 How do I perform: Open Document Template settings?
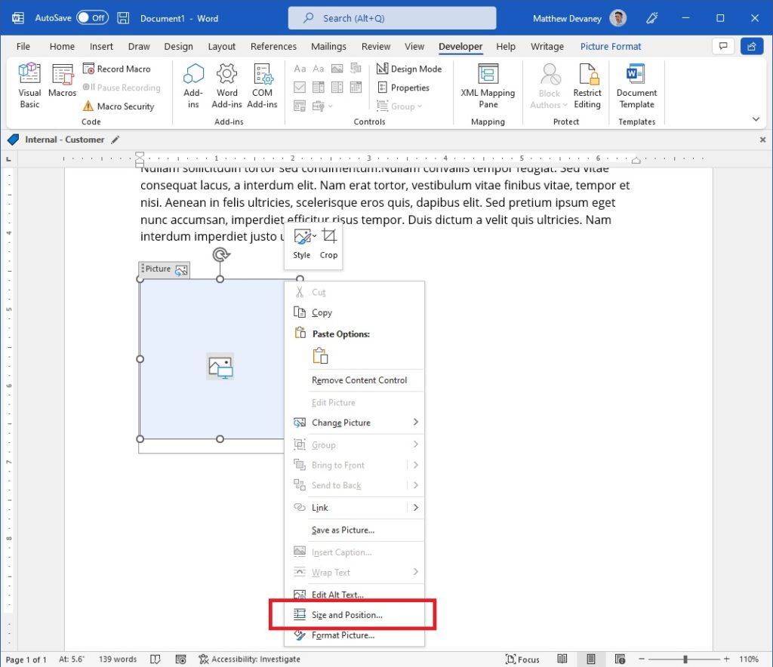[636, 85]
